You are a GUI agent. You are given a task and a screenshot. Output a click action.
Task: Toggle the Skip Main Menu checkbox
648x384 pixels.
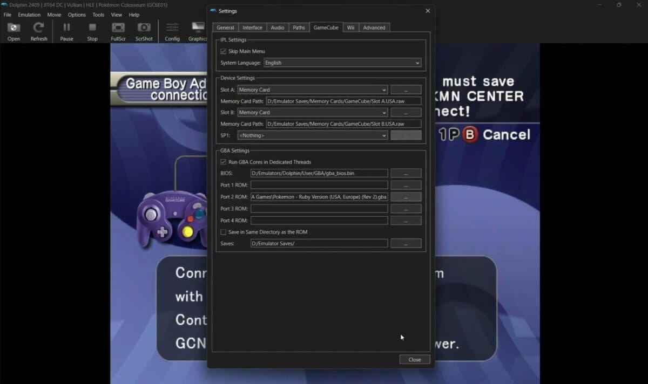click(x=223, y=51)
